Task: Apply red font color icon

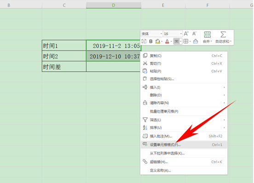Action: (167, 41)
